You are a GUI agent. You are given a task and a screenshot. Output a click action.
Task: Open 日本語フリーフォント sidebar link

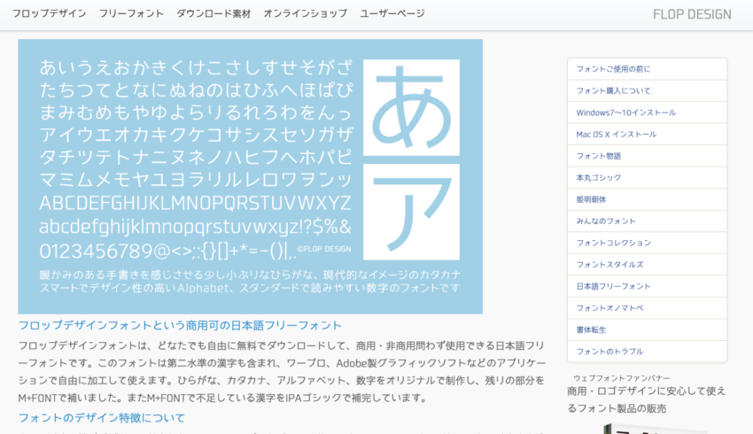tap(647, 287)
